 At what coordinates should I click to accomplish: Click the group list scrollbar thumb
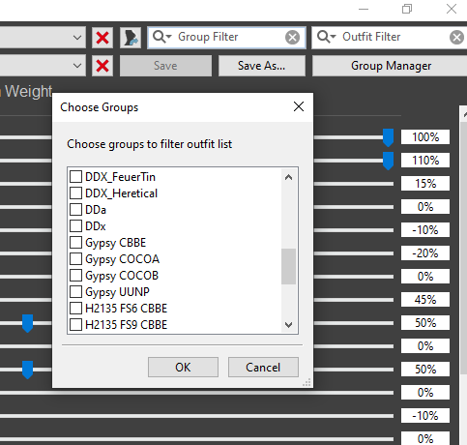tap(289, 266)
